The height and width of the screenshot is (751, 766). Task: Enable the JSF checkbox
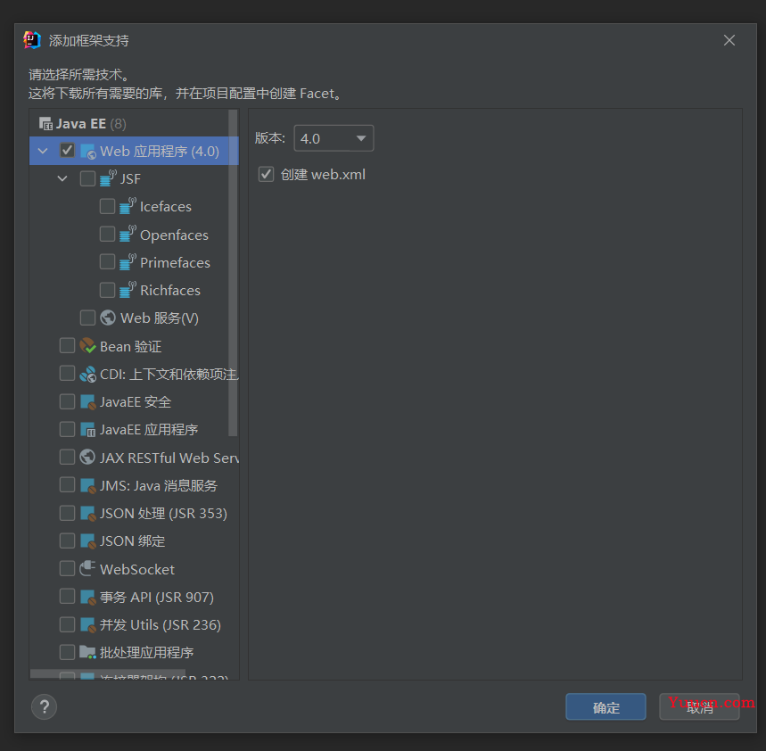(x=87, y=178)
